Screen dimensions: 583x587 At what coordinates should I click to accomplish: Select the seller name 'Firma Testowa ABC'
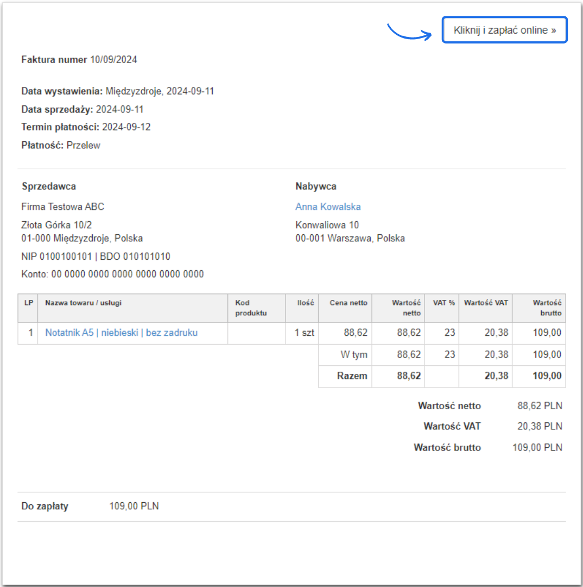pos(62,207)
